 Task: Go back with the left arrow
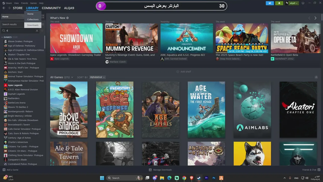[4, 8]
